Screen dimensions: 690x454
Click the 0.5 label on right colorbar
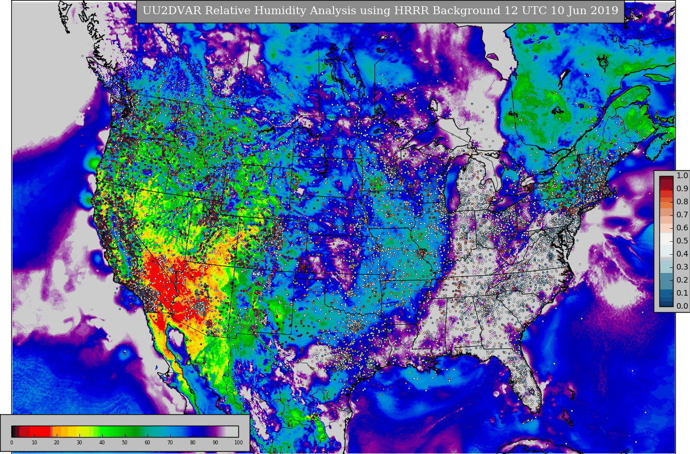tap(682, 241)
